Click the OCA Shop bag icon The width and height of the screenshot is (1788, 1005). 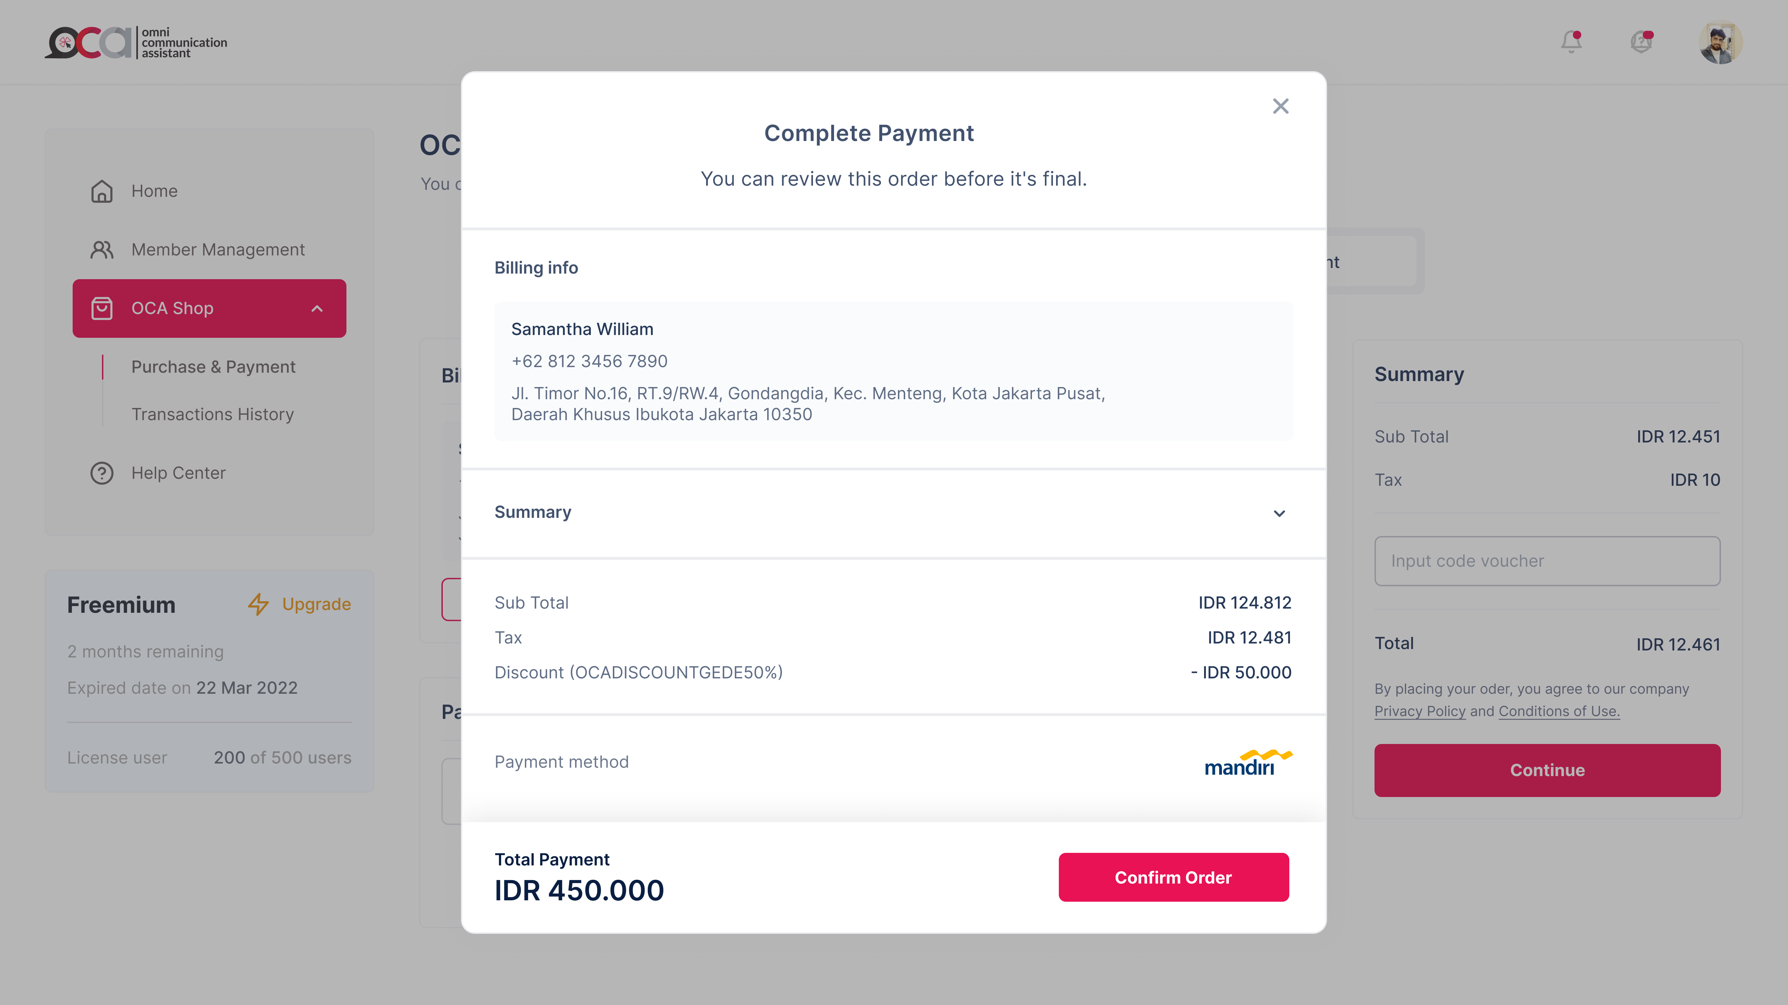[x=102, y=308]
